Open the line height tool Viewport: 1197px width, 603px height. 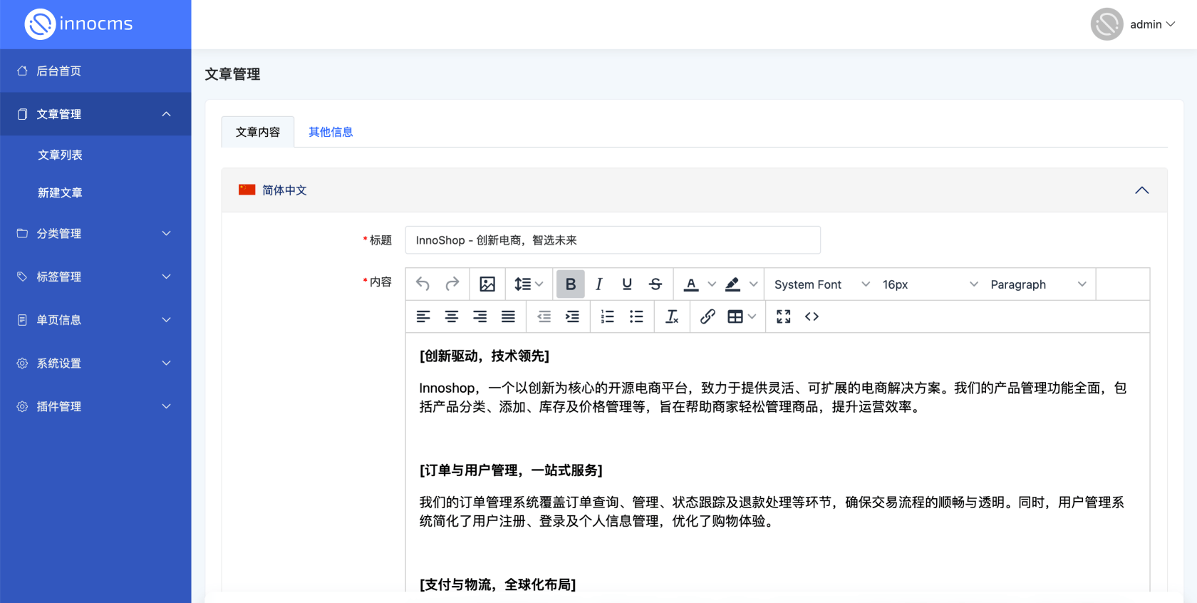(x=529, y=284)
